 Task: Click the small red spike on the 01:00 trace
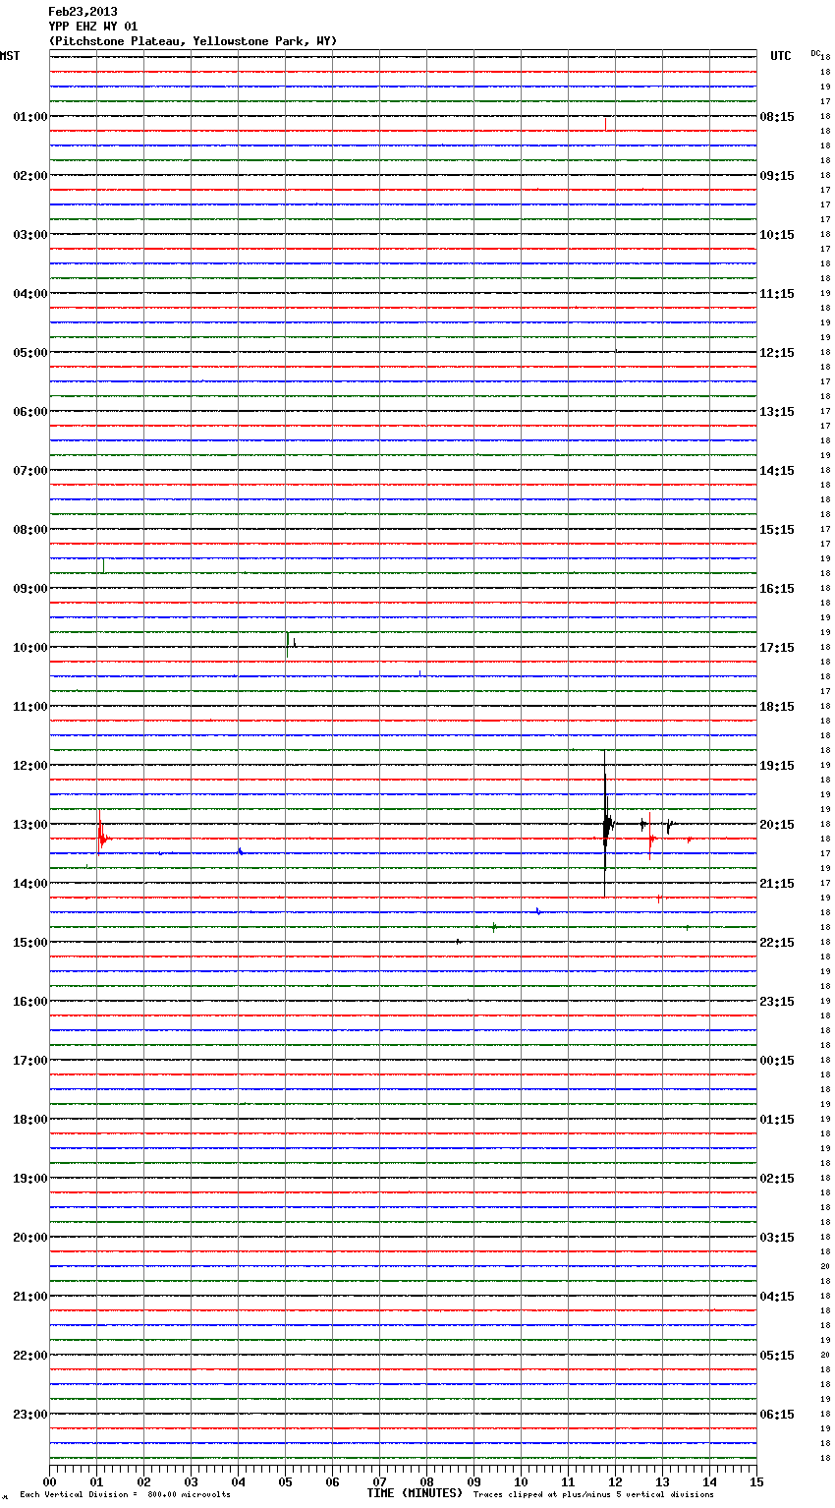605,123
